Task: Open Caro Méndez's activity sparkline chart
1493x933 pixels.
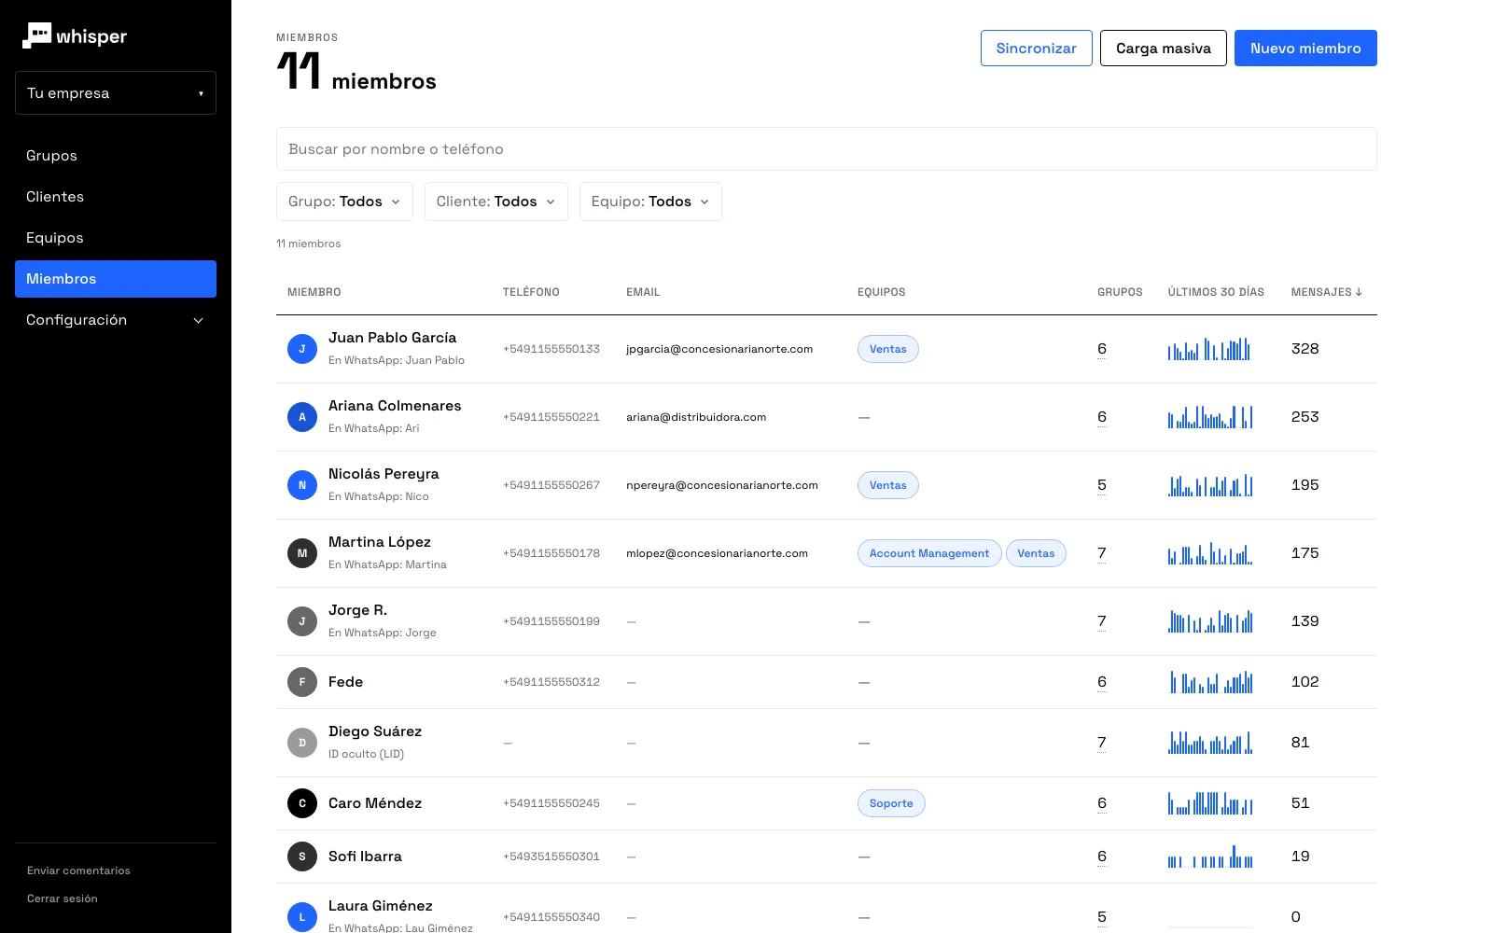Action: 1210,803
